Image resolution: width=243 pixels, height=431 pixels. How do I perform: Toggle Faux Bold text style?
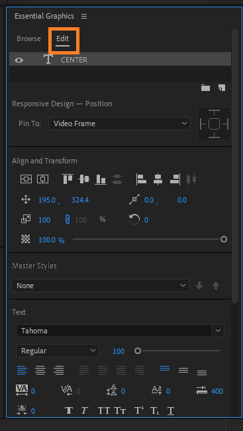coord(69,410)
